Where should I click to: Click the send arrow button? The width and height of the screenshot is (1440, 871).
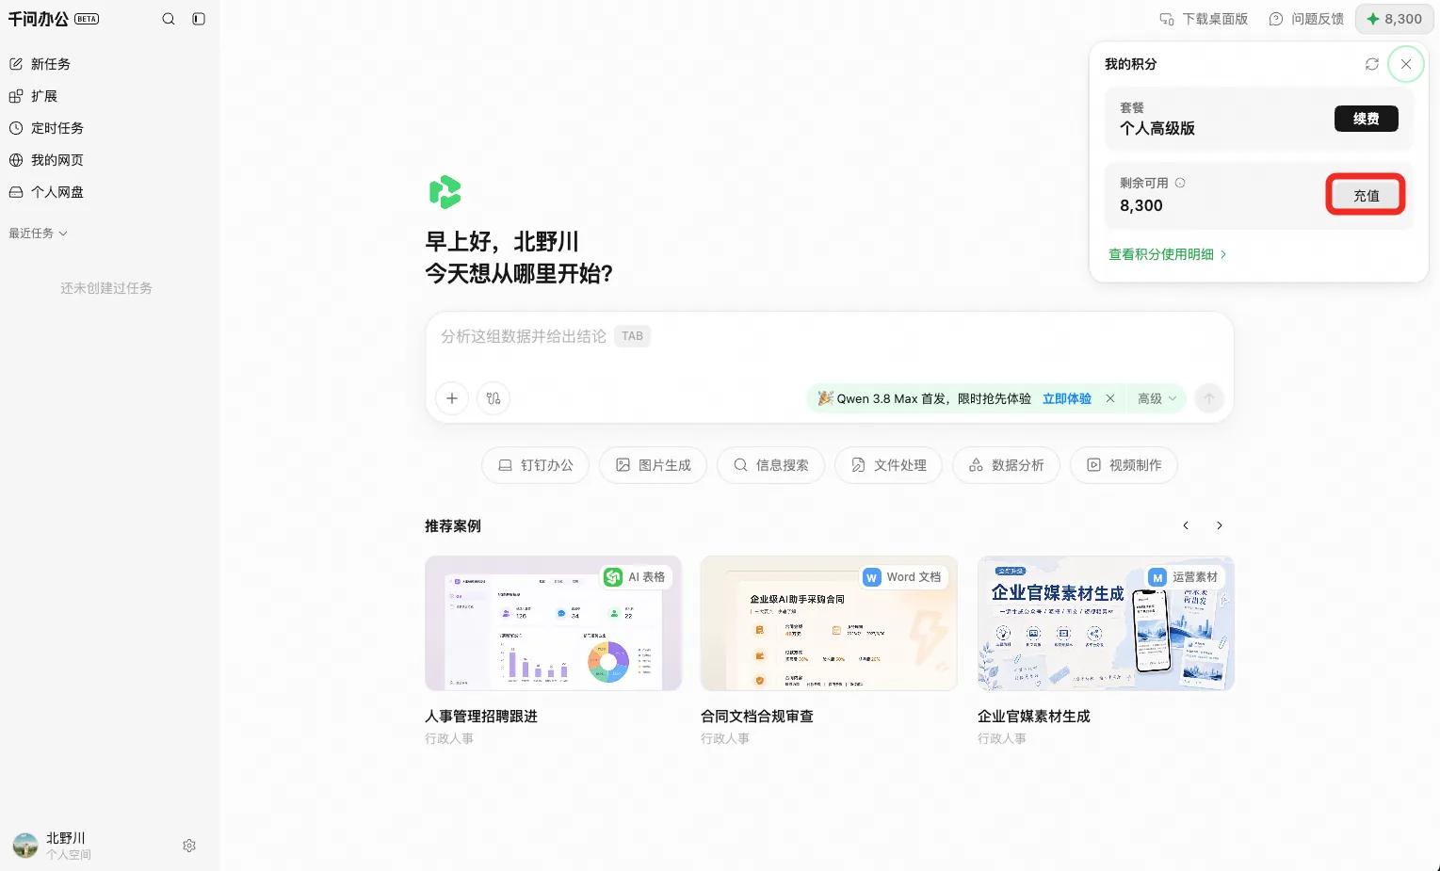click(1209, 398)
